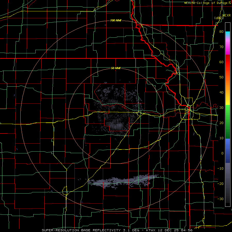This screenshot has width=232, height=232.
Task: Click the [dBZ] unit label
Action: [219, 18]
